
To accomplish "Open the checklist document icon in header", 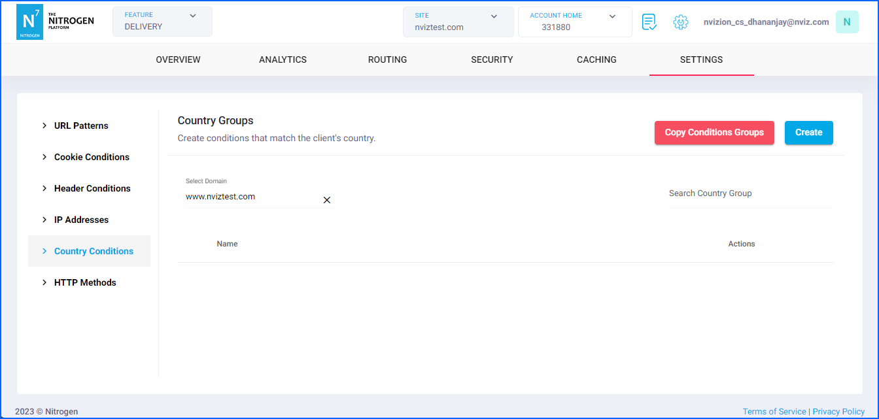I will (649, 22).
